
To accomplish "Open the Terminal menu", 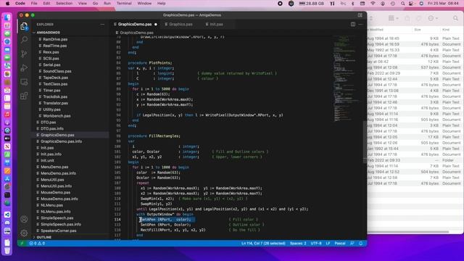I will coord(124,4).
